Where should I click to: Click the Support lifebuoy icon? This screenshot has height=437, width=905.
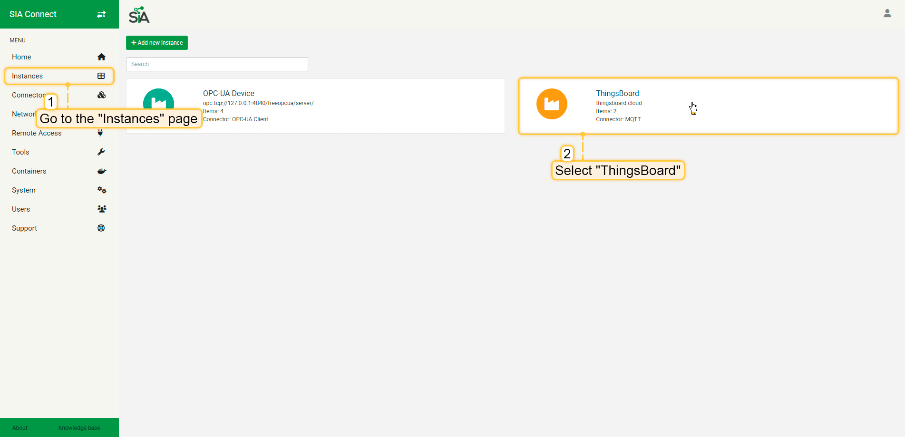(x=101, y=228)
